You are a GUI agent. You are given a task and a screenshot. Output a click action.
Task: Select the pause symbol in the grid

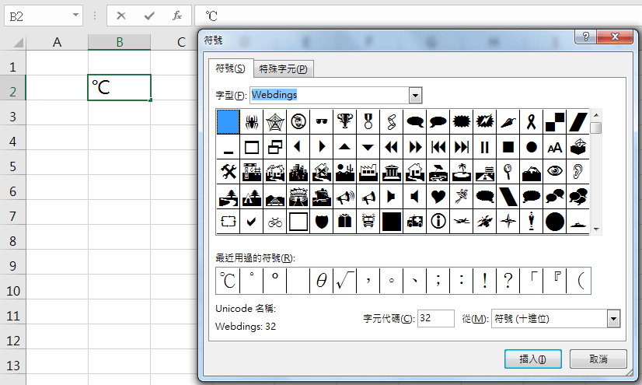485,146
